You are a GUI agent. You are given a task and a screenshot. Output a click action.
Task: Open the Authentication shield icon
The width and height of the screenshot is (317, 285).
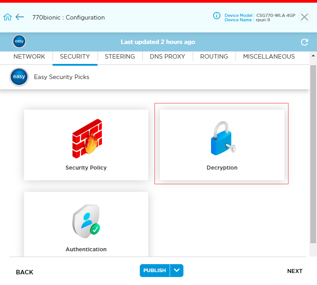(86, 221)
